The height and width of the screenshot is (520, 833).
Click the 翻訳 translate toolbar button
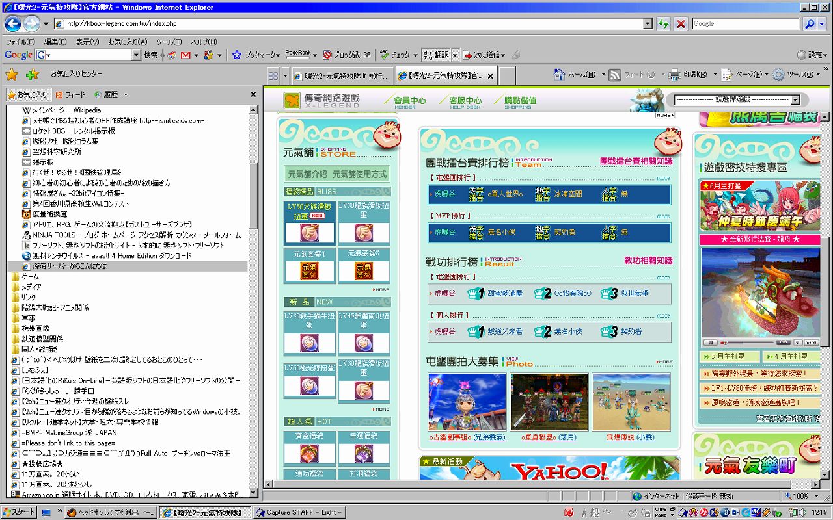click(436, 55)
